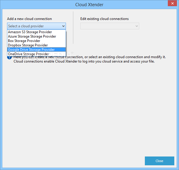The height and width of the screenshot is (170, 179).
Task: Select Dropbox Storage Provider option
Action: pyautogui.click(x=37, y=45)
